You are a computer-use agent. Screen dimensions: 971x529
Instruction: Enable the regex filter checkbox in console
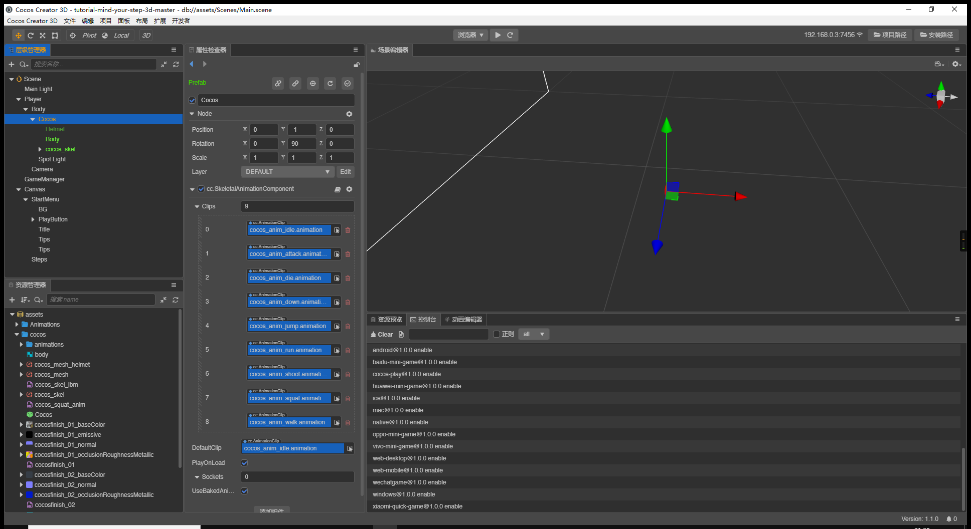coord(497,334)
